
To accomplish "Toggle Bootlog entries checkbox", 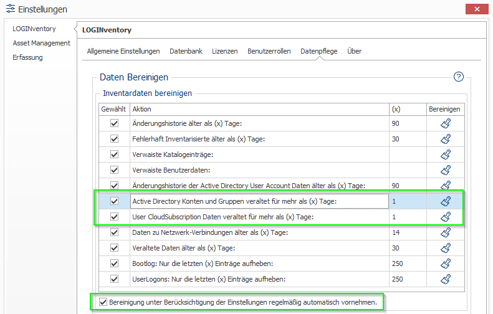I will 114,264.
